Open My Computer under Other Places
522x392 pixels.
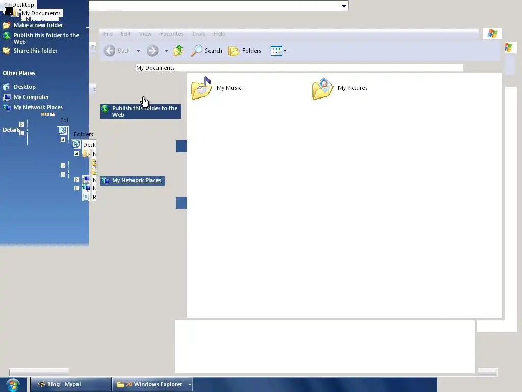pyautogui.click(x=31, y=97)
